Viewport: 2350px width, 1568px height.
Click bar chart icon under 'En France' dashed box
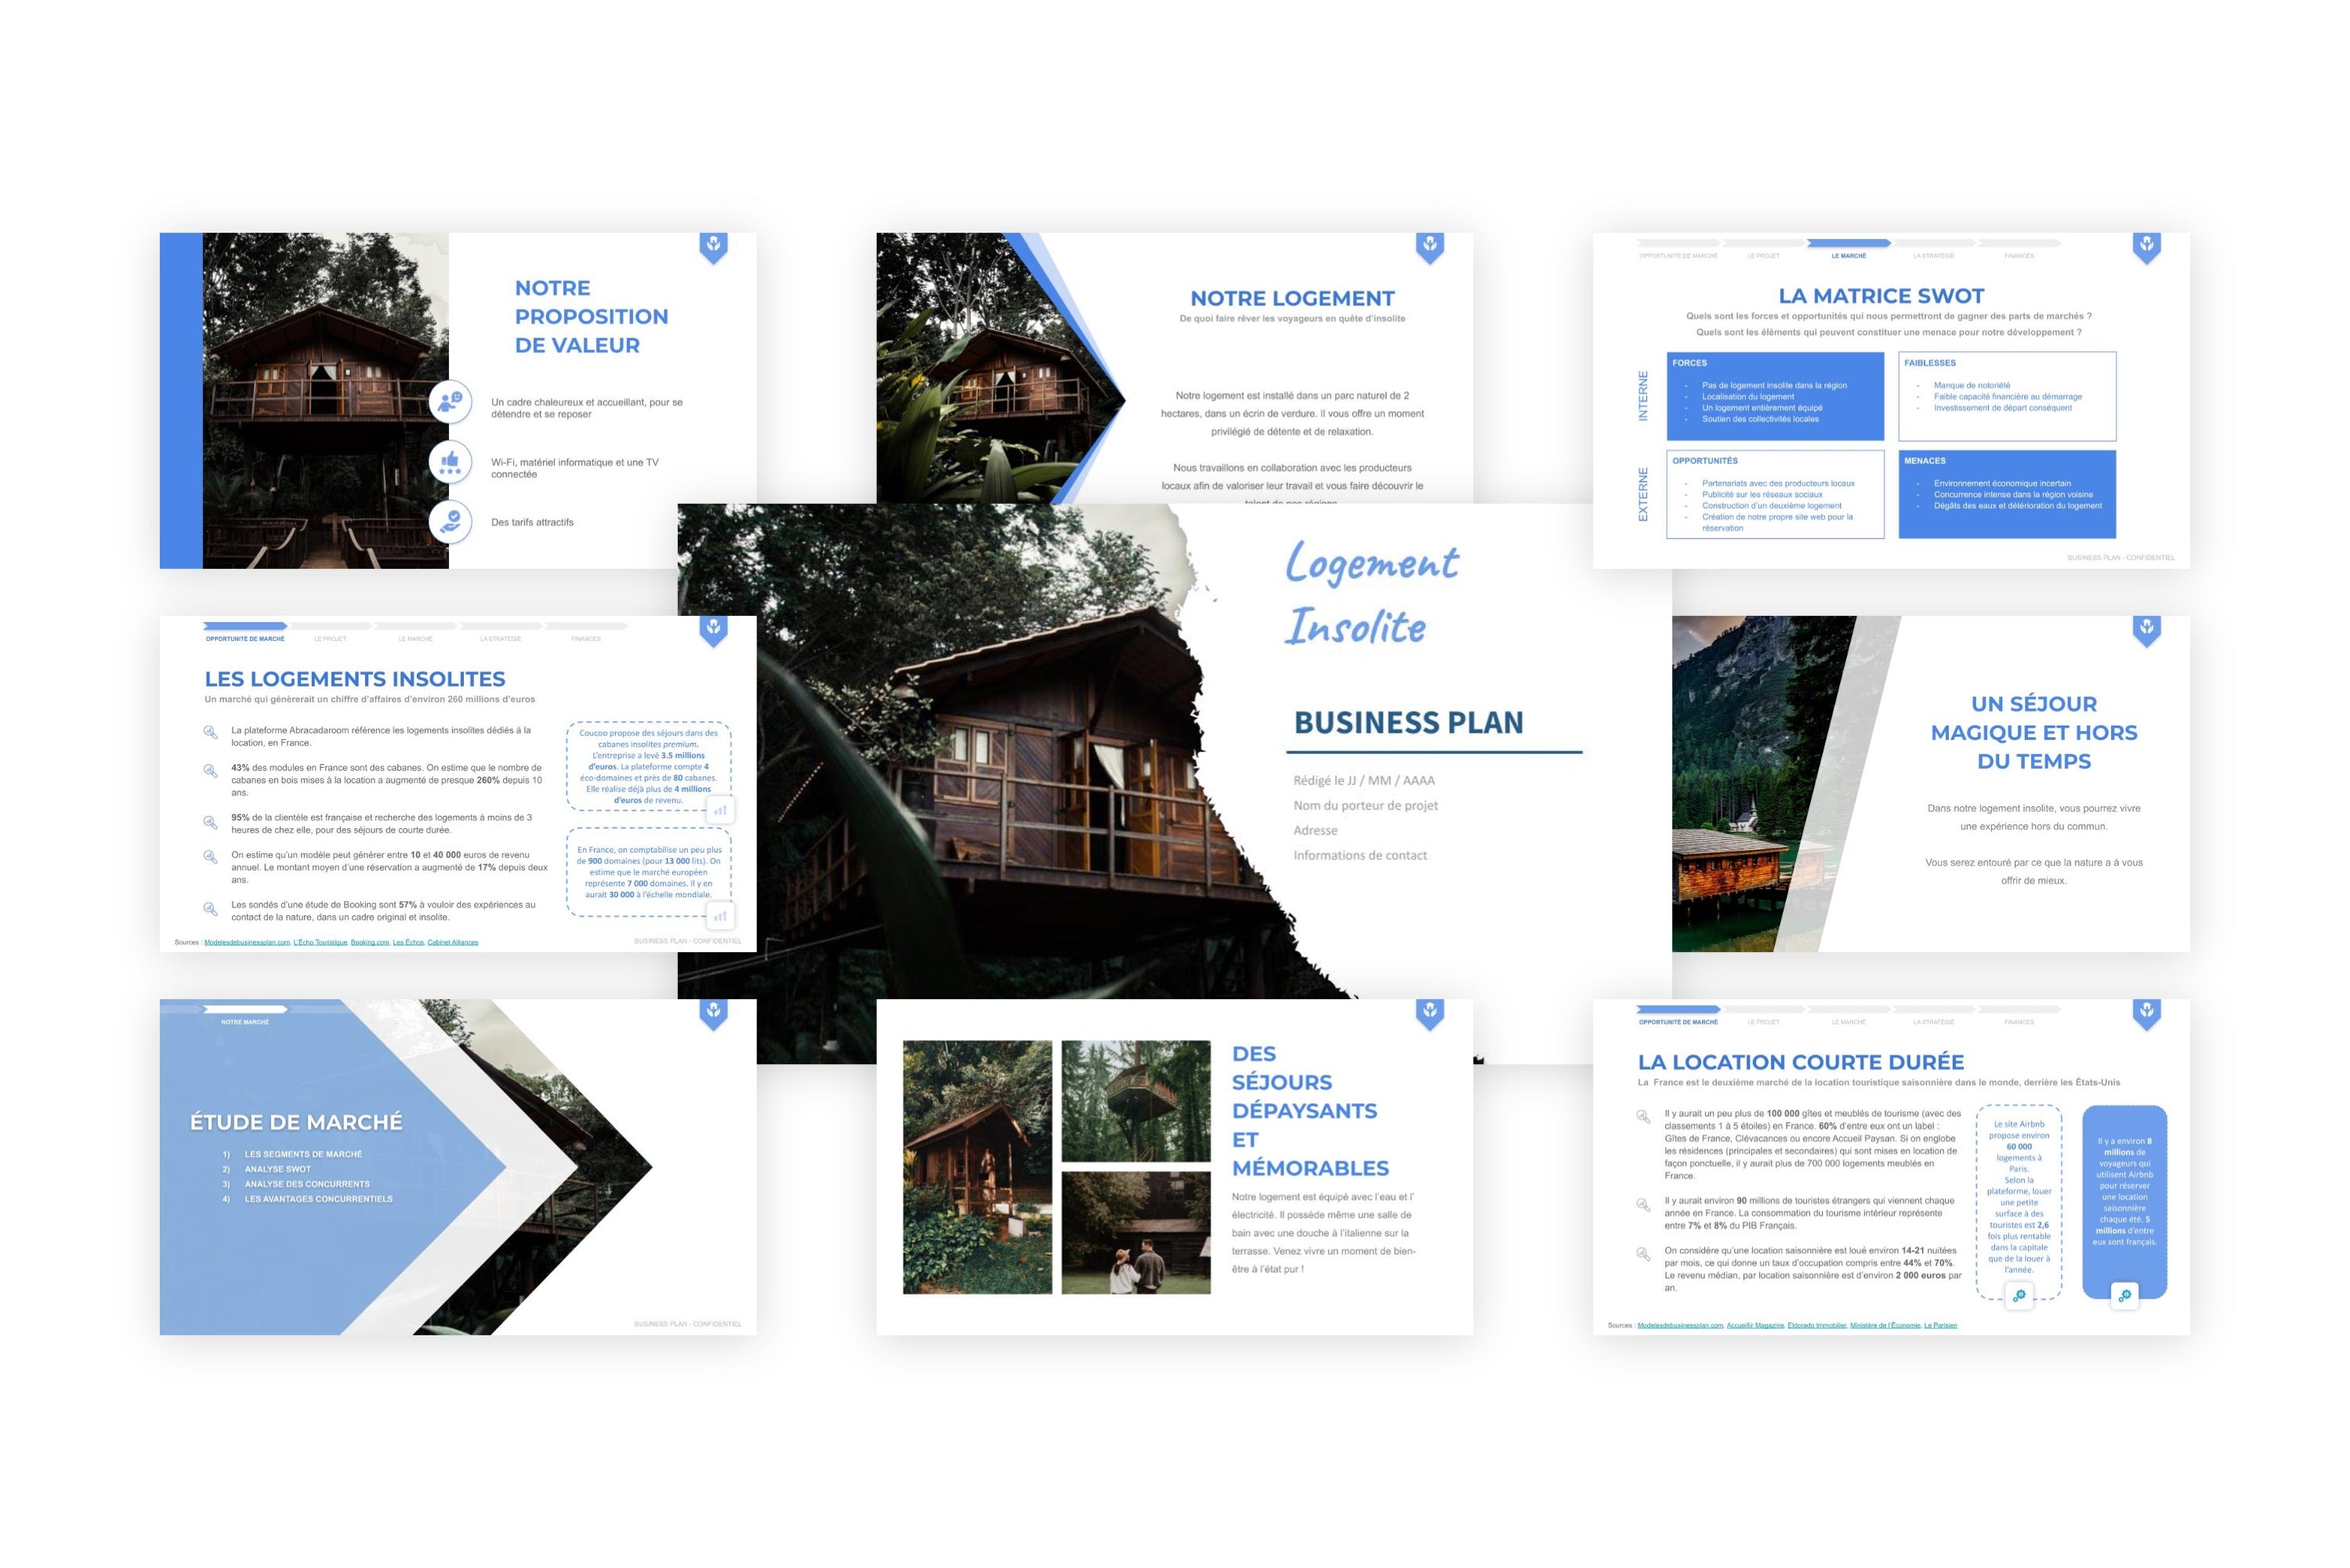pos(720,915)
